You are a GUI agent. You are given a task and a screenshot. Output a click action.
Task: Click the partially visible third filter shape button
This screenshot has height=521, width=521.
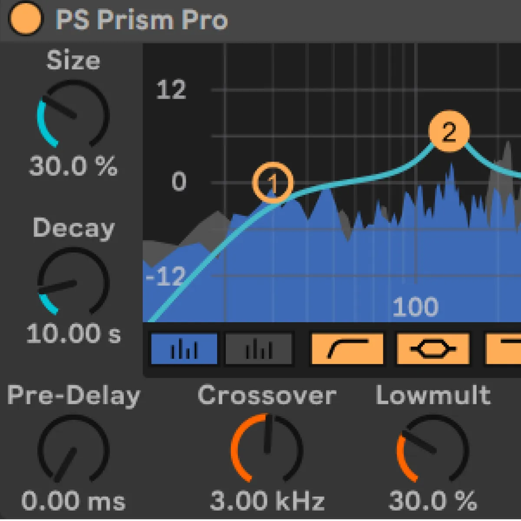point(504,349)
